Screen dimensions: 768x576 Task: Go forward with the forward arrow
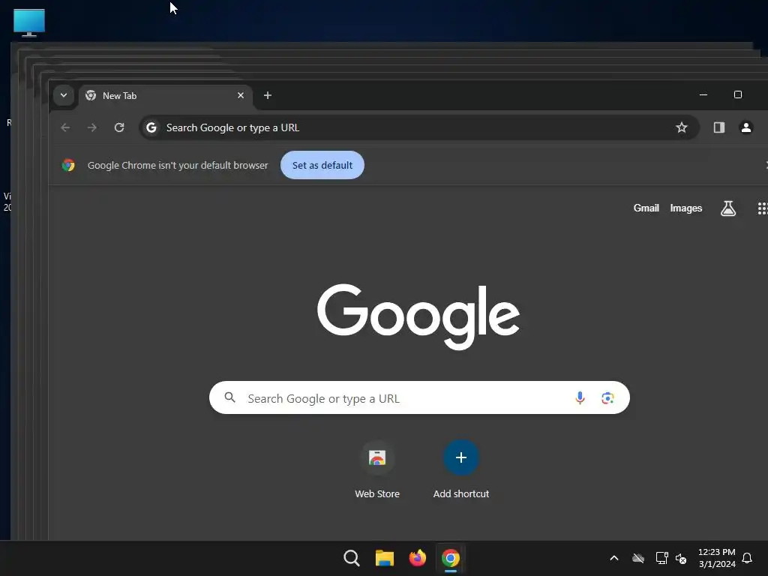click(x=92, y=127)
